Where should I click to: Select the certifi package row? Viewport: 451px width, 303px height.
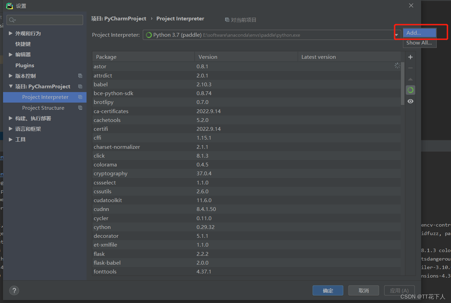click(x=246, y=129)
